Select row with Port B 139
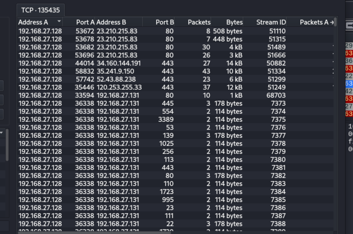 pos(176,136)
